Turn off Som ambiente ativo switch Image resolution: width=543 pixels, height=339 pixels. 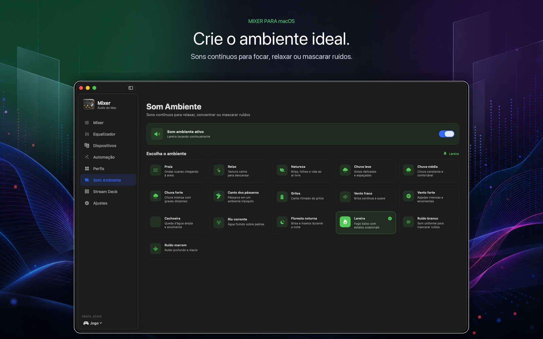point(447,134)
